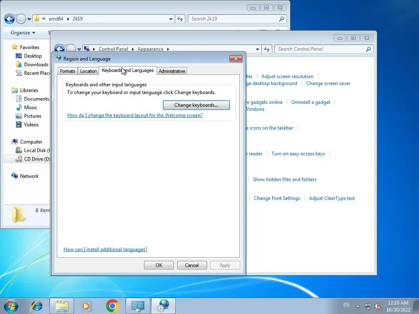Open Show hidden files and folders link
419x314 pixels.
click(284, 179)
